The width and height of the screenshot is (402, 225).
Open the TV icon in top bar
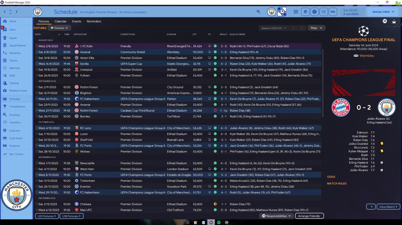tap(324, 12)
